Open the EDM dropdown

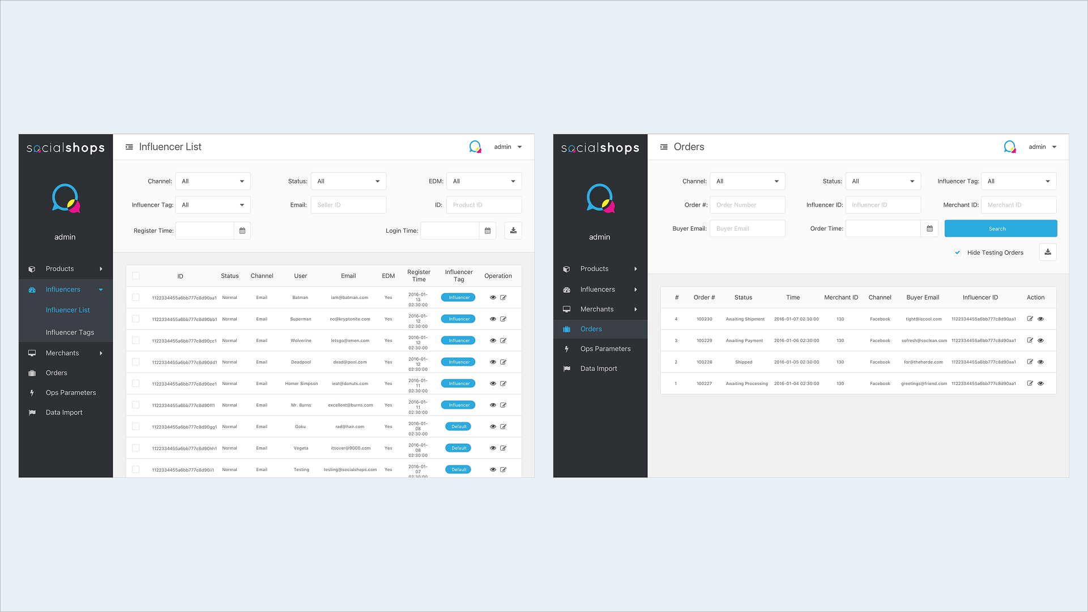click(484, 181)
